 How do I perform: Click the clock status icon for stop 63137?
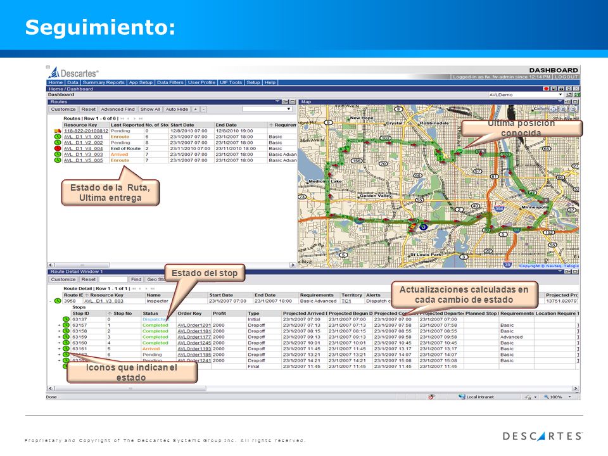point(66,319)
